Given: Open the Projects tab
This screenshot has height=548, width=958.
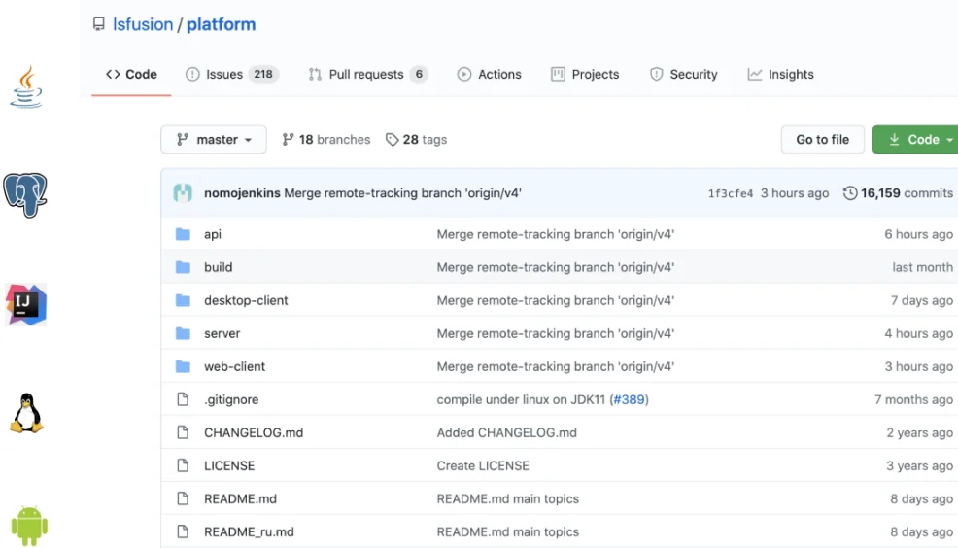Looking at the screenshot, I should 585,75.
